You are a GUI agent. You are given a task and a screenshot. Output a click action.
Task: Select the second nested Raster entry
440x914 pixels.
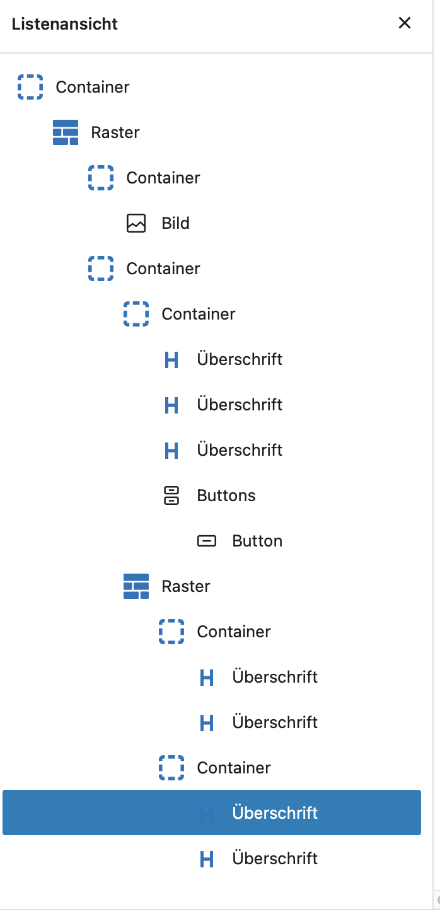click(x=186, y=586)
